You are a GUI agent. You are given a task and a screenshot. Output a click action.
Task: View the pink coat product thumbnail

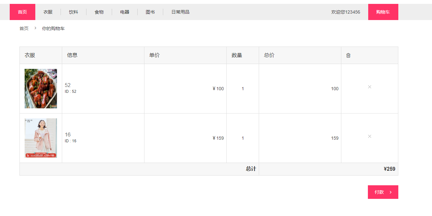[x=40, y=138]
